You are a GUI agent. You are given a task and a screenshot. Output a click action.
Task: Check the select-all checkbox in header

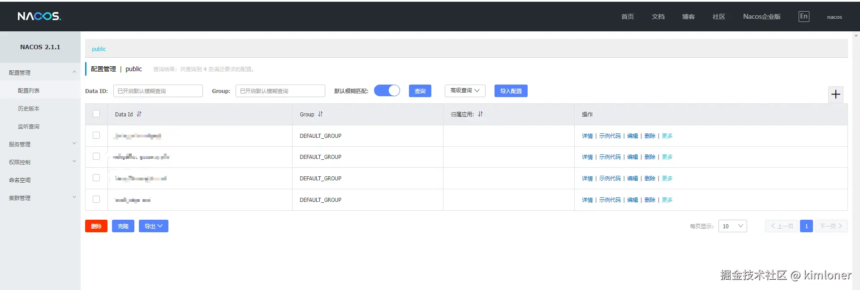[x=96, y=114]
